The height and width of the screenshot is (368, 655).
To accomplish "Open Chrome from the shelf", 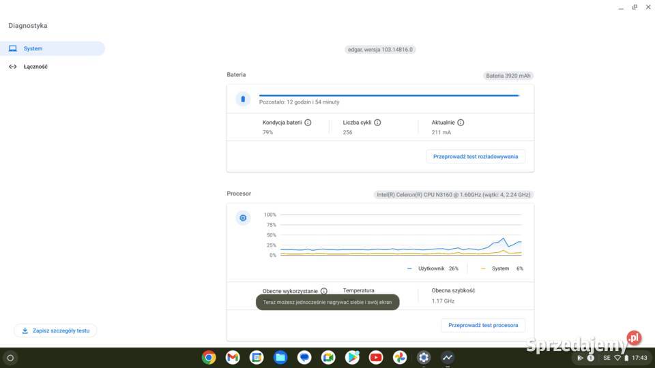I will [x=209, y=358].
